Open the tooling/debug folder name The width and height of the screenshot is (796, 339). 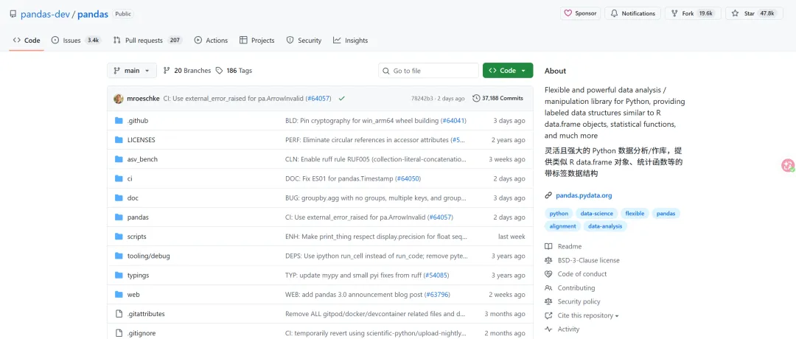[x=149, y=256]
